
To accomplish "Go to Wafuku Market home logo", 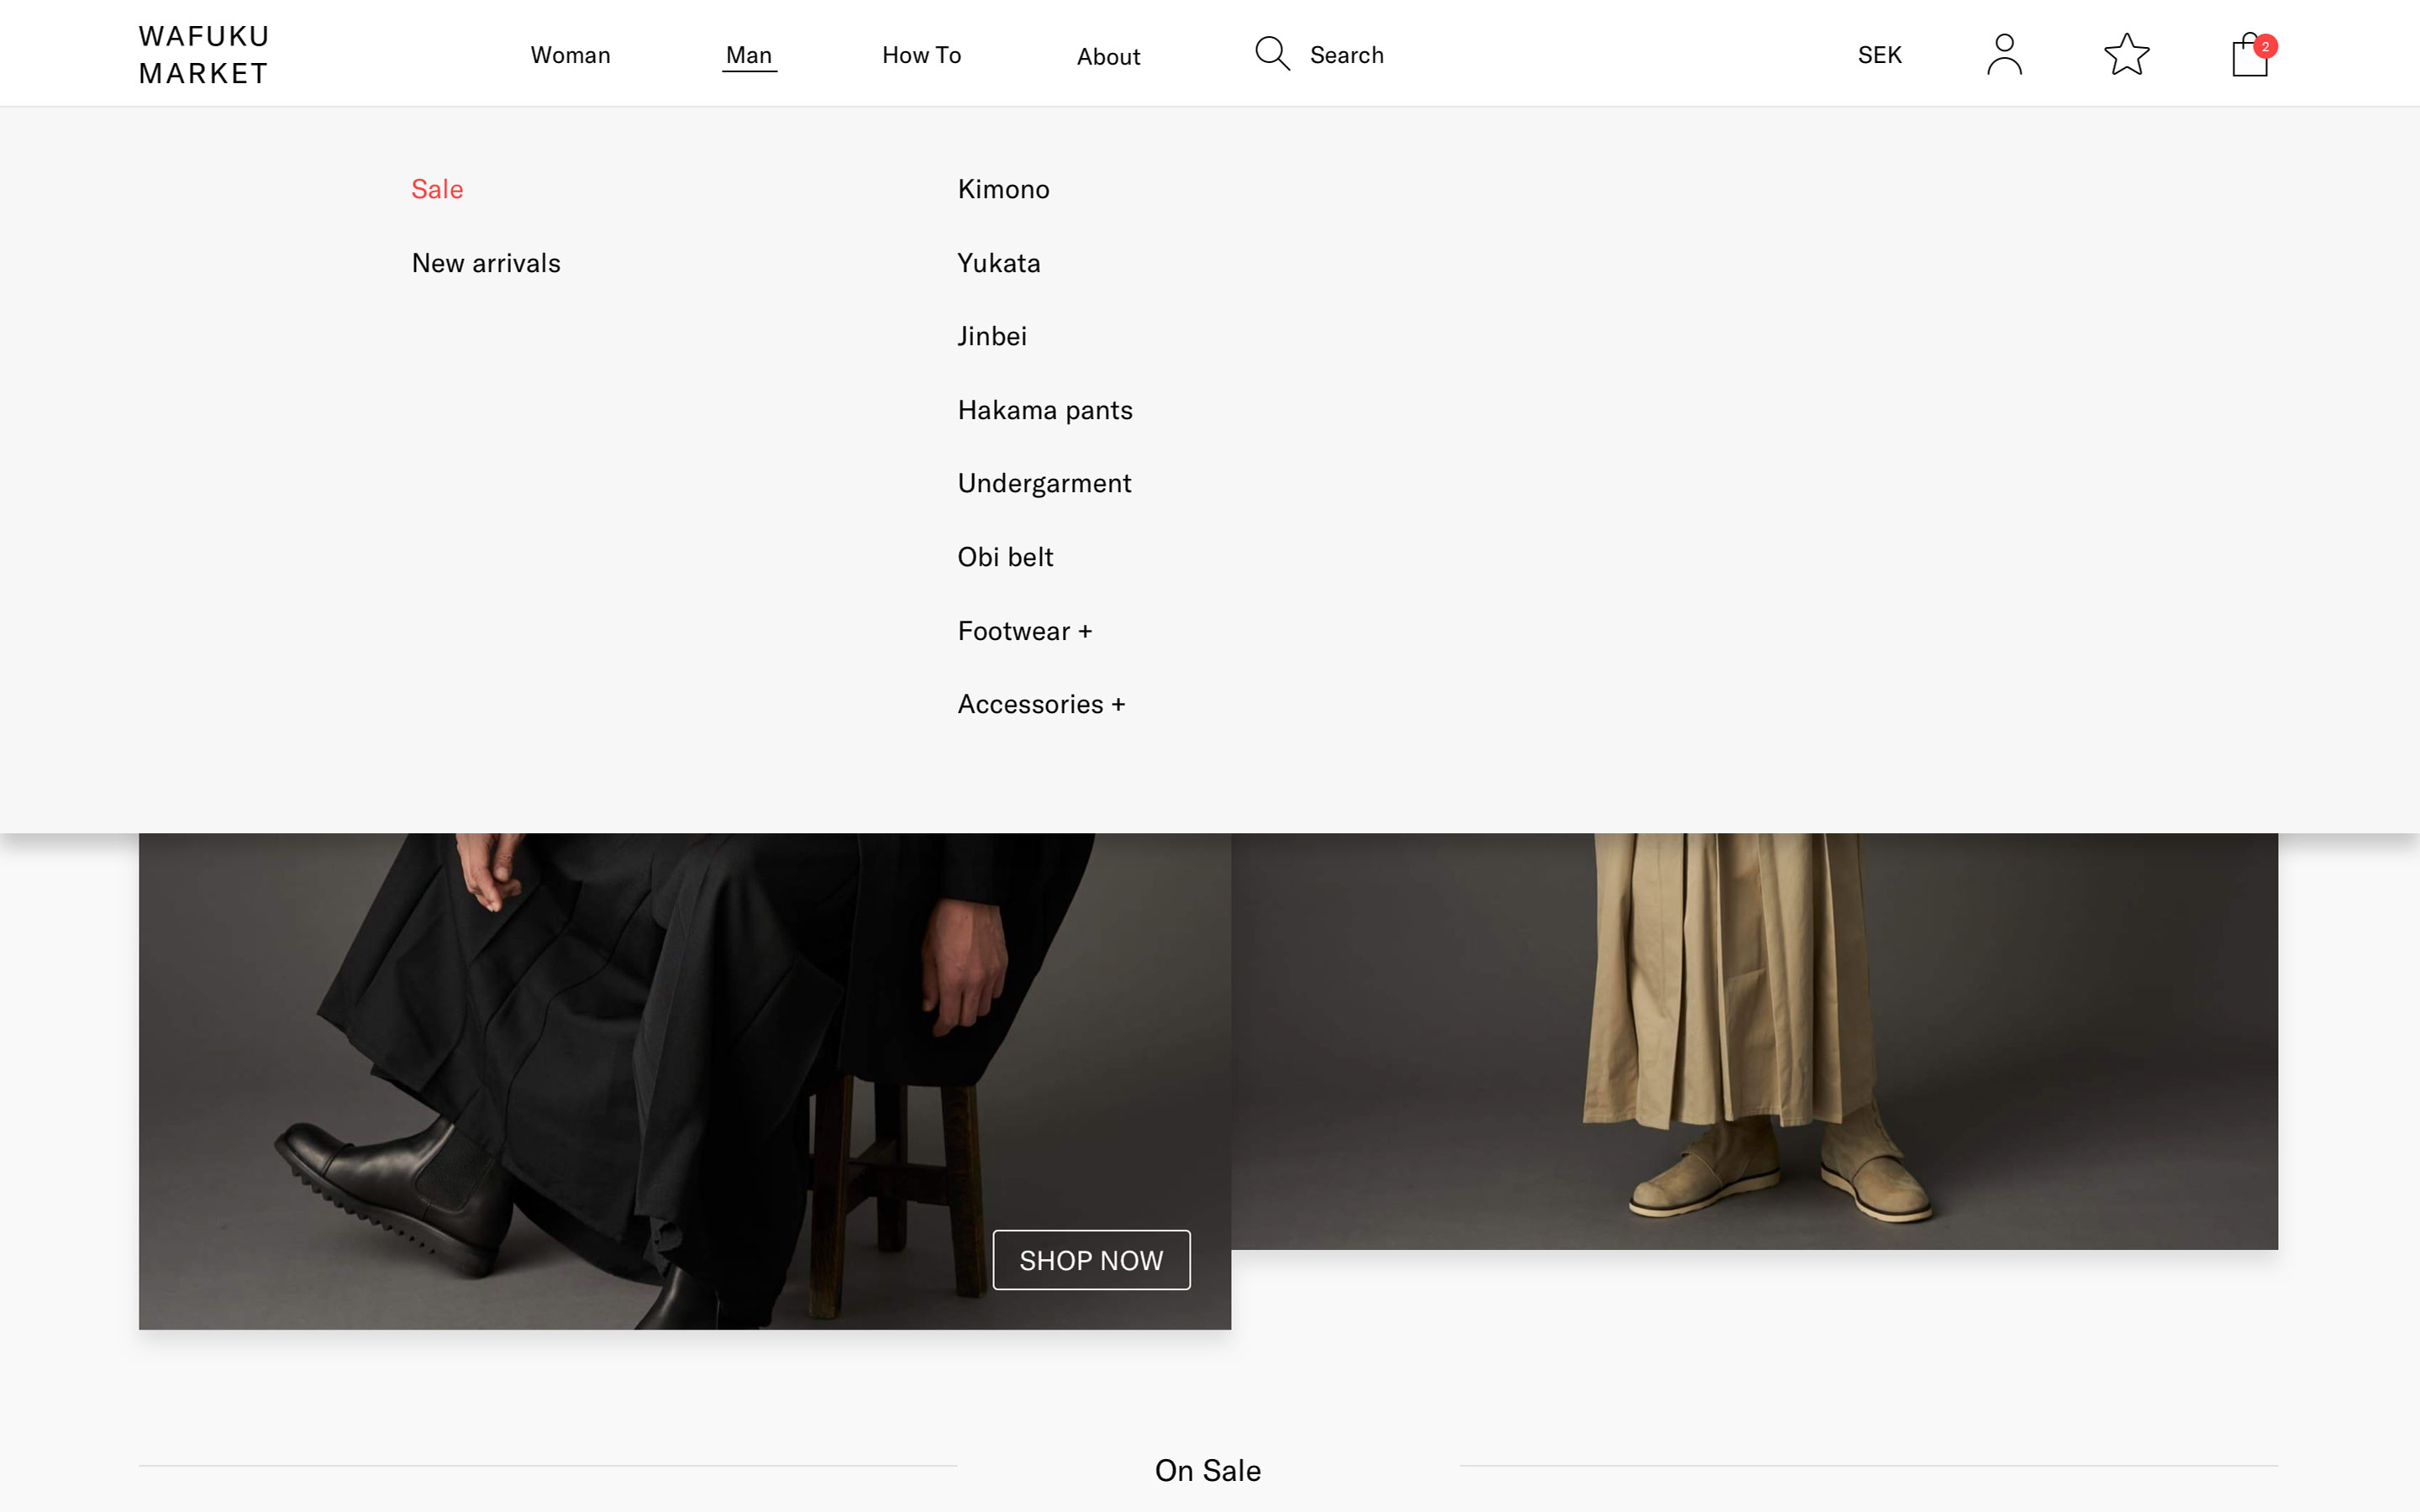I will point(204,55).
